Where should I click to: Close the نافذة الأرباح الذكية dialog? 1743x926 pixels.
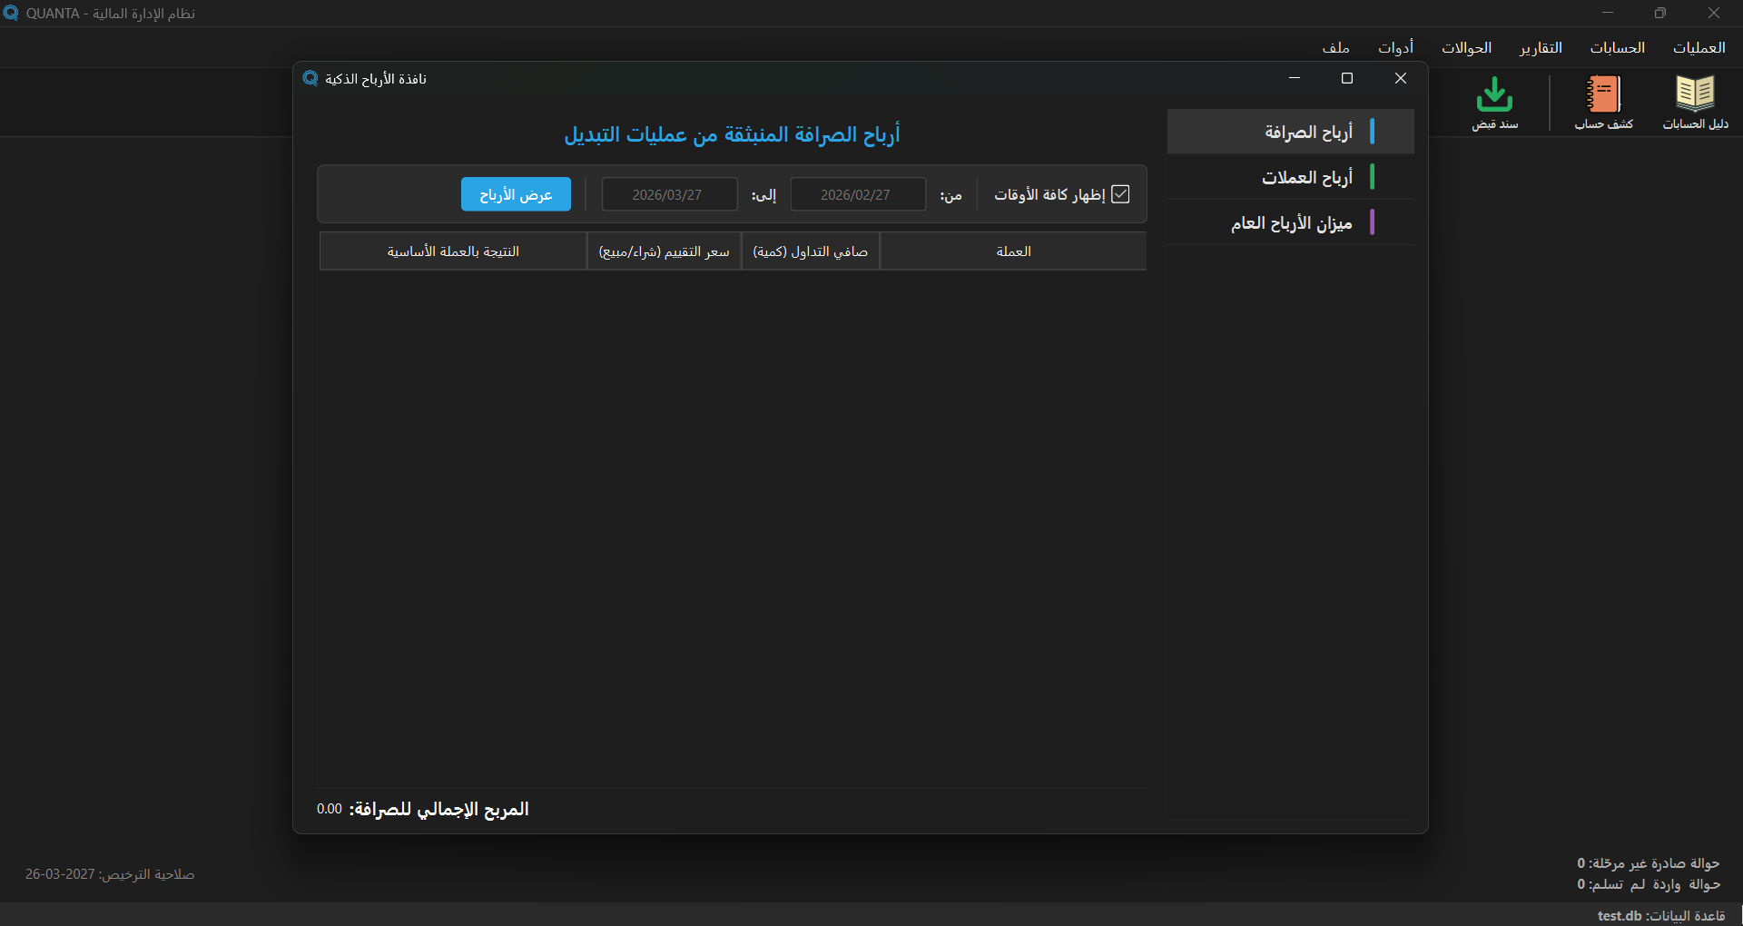point(1401,78)
